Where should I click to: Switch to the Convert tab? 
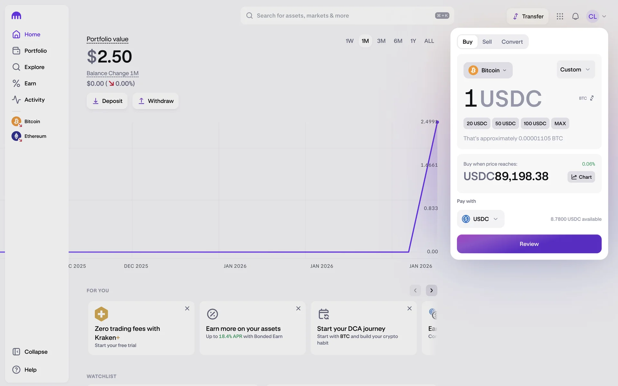click(x=512, y=42)
